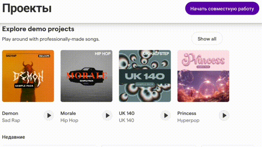Select the Princess project title

click(187, 114)
